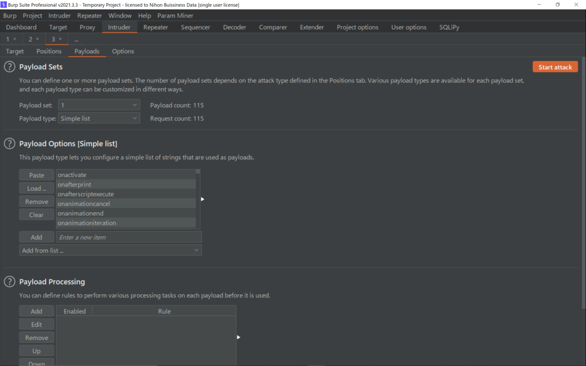The height and width of the screenshot is (366, 586).
Task: Open the Project menu
Action: [33, 16]
